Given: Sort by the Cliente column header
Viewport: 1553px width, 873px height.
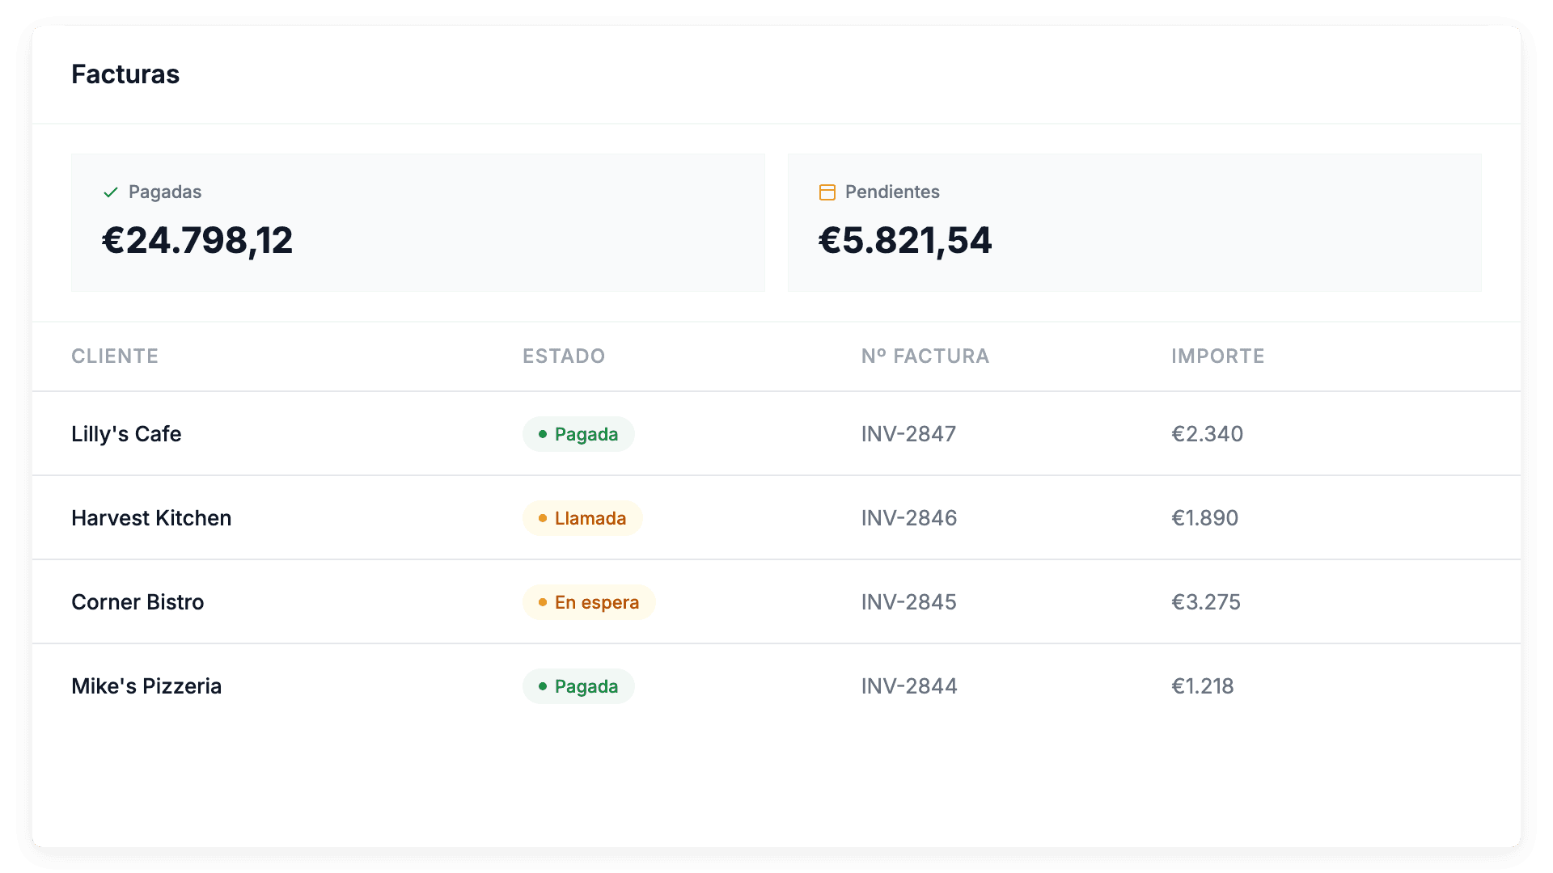Looking at the screenshot, I should click(x=115, y=356).
